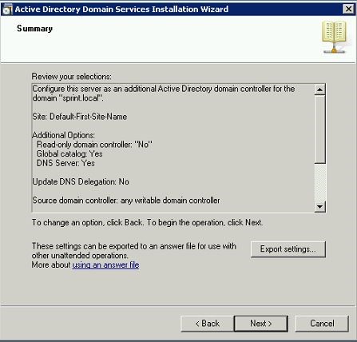Click the 'Source domain controller' line
This screenshot has height=342, width=357.
click(x=126, y=201)
